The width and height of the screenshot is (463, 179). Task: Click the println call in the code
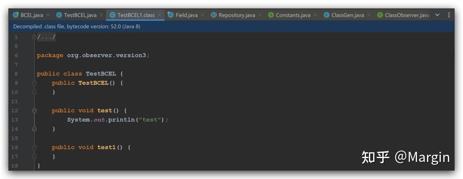[121, 120]
